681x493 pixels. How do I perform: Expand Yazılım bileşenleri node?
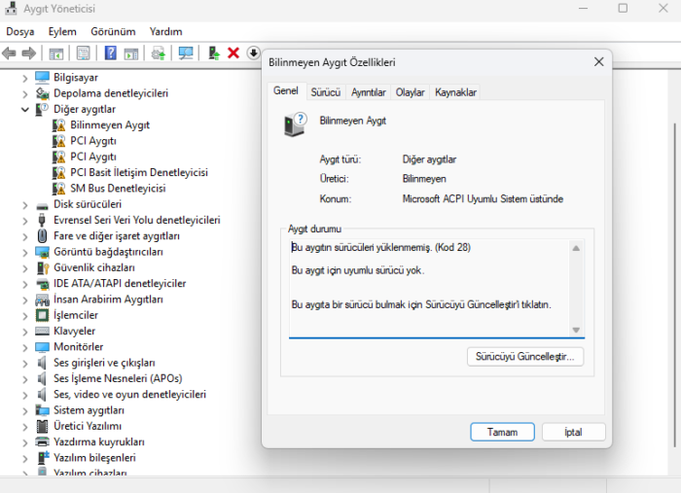tap(24, 458)
